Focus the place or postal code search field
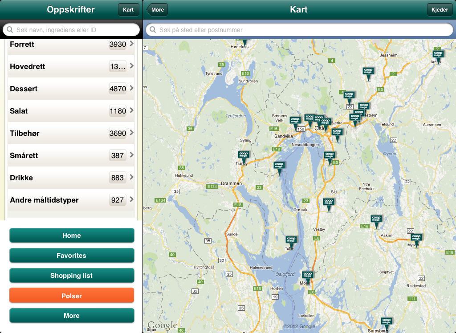 (x=299, y=30)
